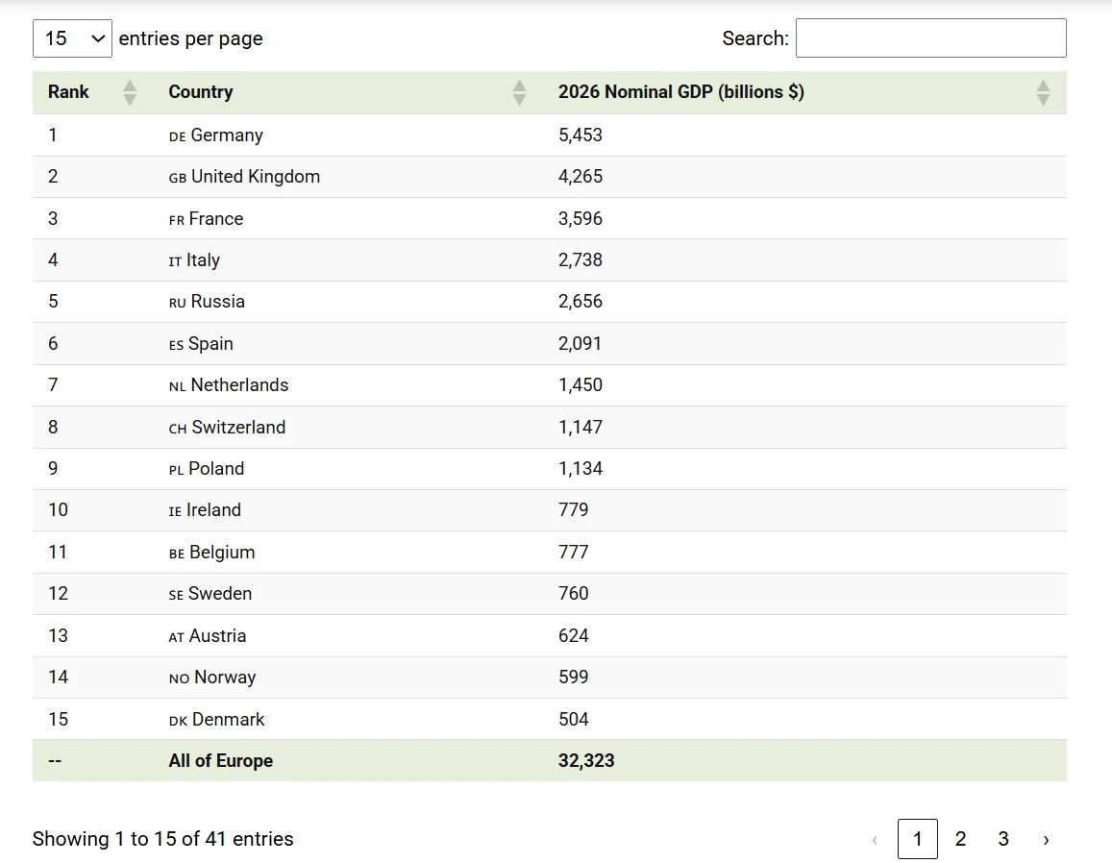Go to page 3 of results

(1002, 839)
